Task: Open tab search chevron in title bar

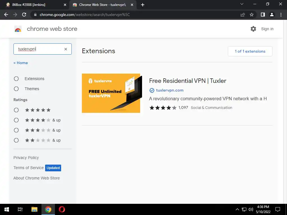Action: pyautogui.click(x=242, y=4)
